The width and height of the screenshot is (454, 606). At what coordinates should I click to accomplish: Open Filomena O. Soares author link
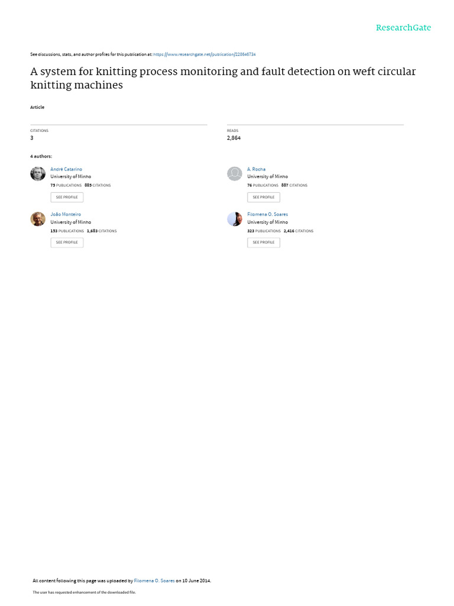(x=267, y=214)
